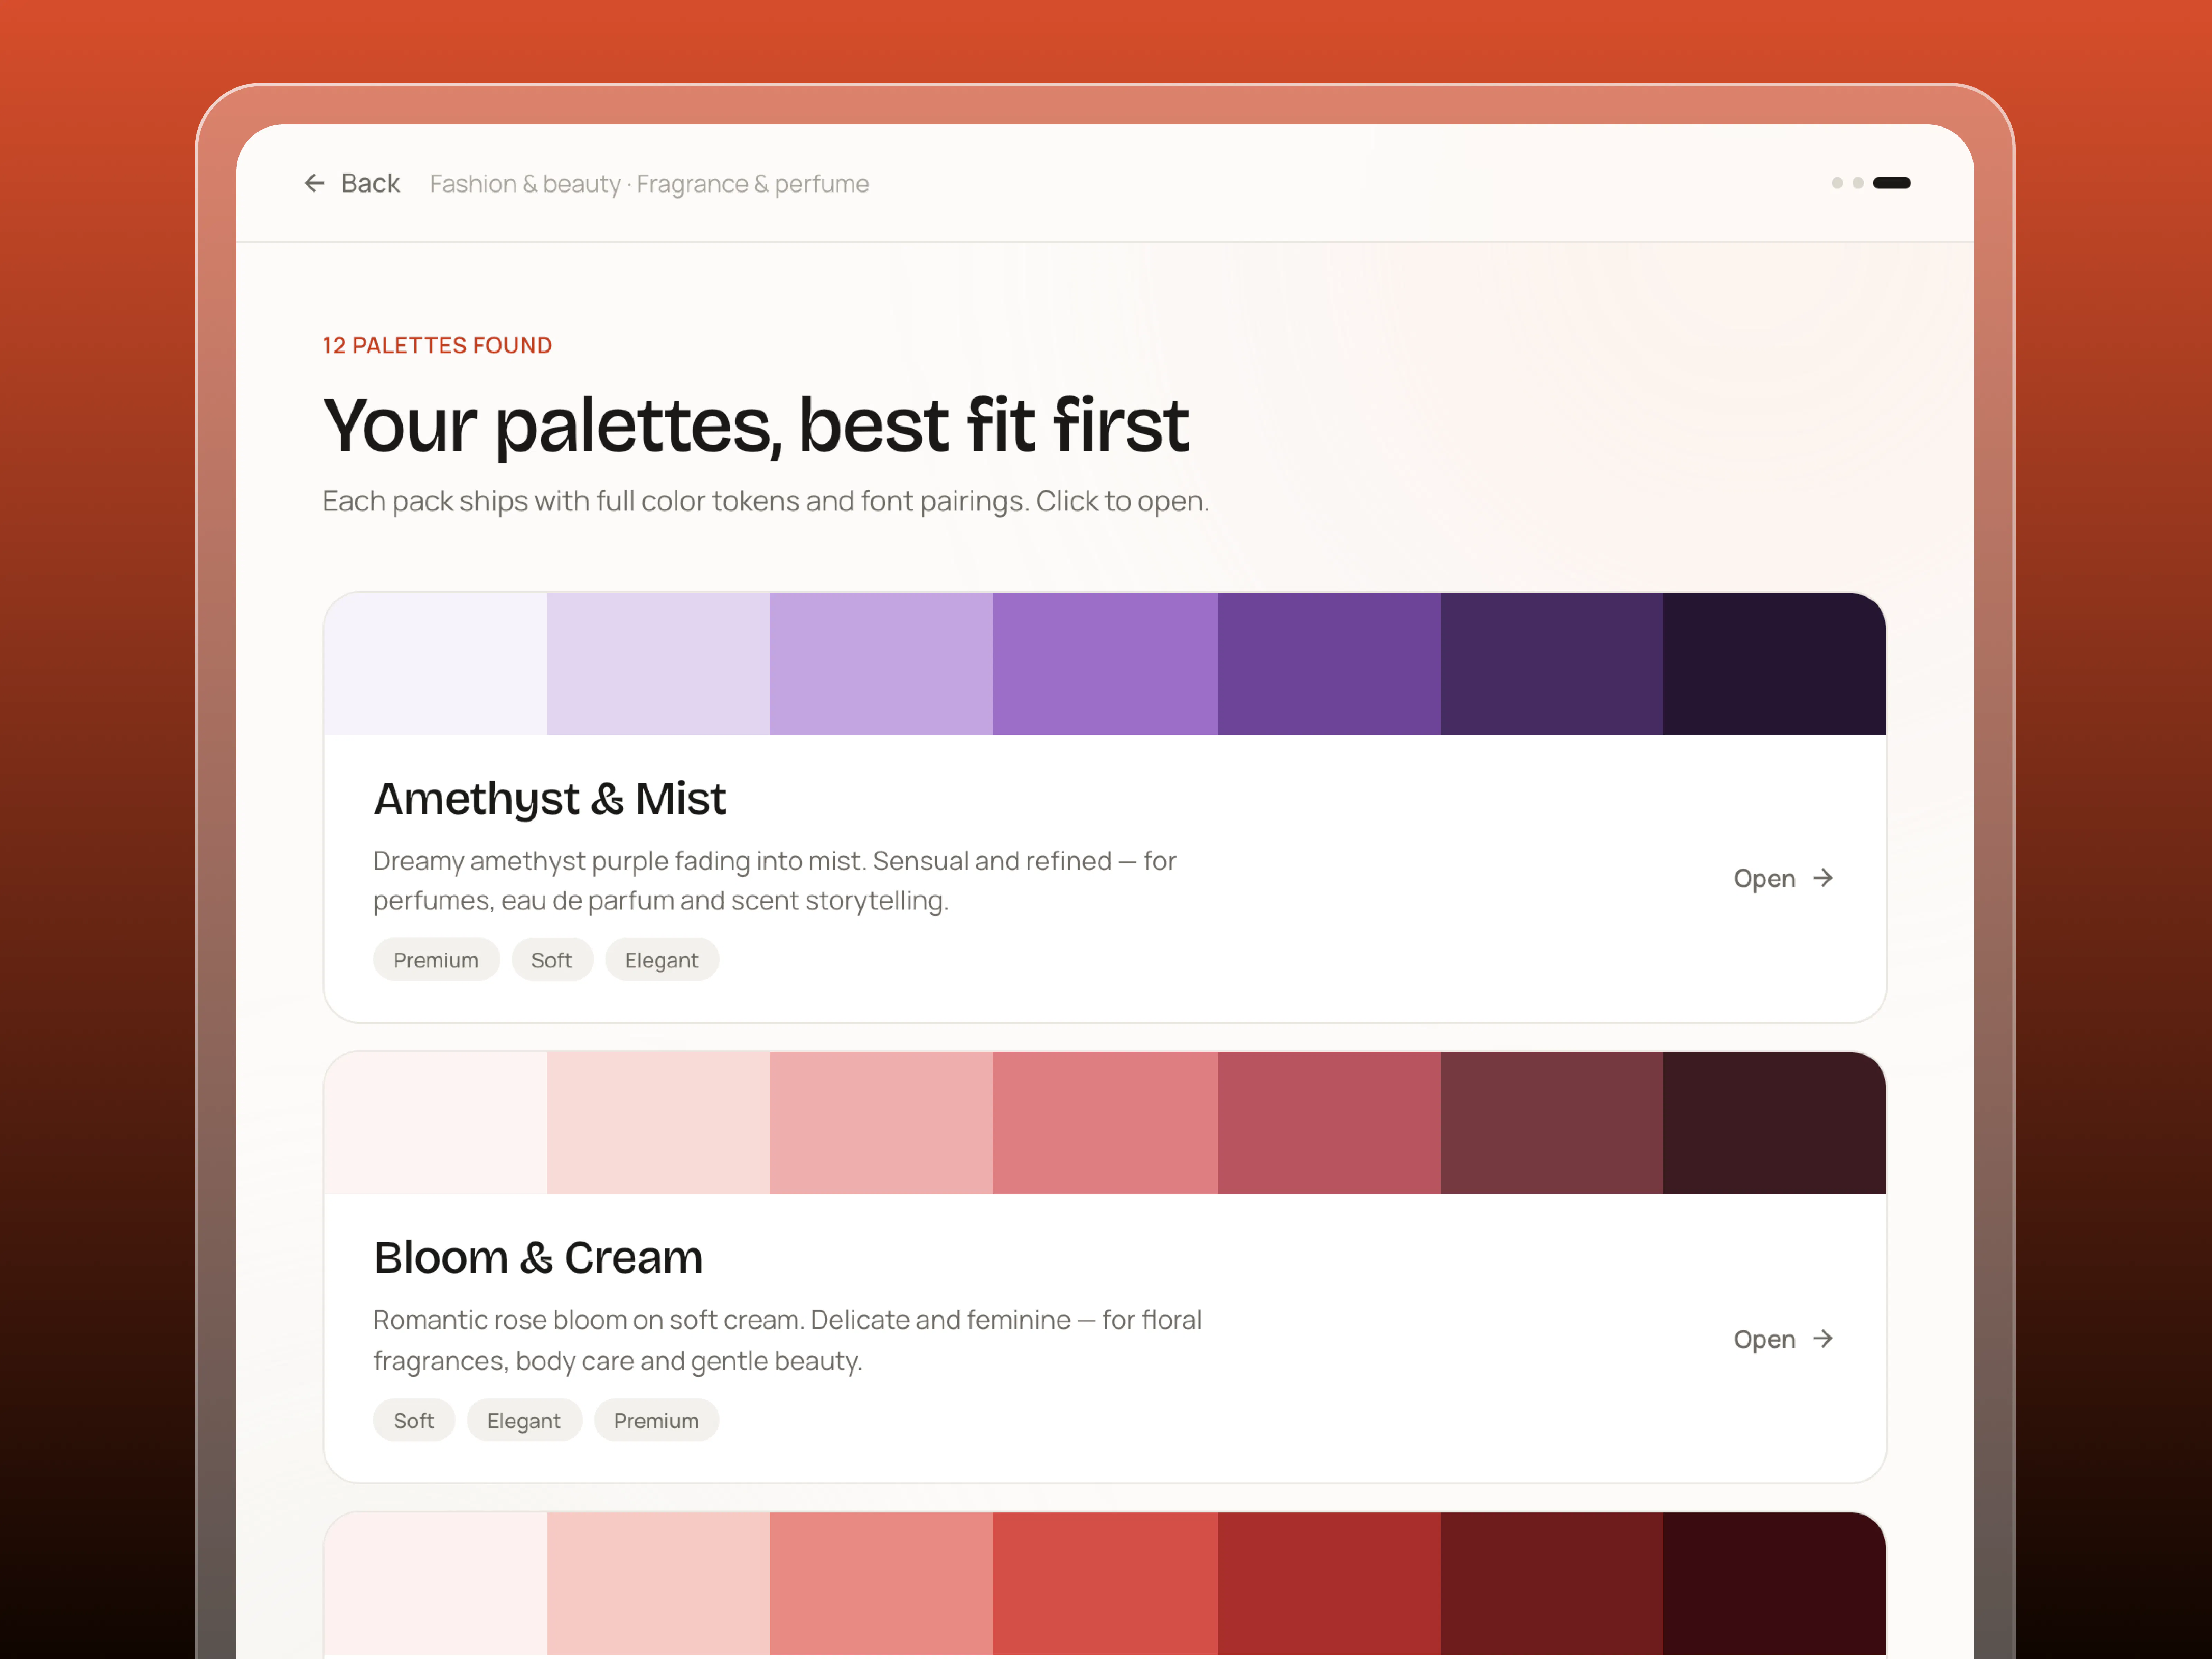Select the first step indicator dot
The image size is (2212, 1659).
[1837, 183]
